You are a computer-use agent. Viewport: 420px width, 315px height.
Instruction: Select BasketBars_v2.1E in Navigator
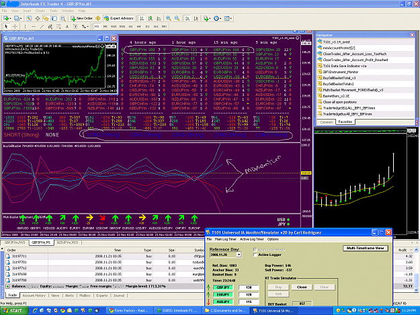point(336,96)
